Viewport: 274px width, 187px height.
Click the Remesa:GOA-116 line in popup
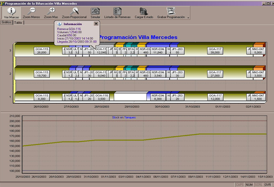pos(69,29)
